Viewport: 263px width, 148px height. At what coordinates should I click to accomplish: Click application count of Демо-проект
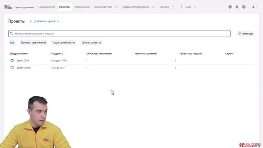[x=175, y=67]
